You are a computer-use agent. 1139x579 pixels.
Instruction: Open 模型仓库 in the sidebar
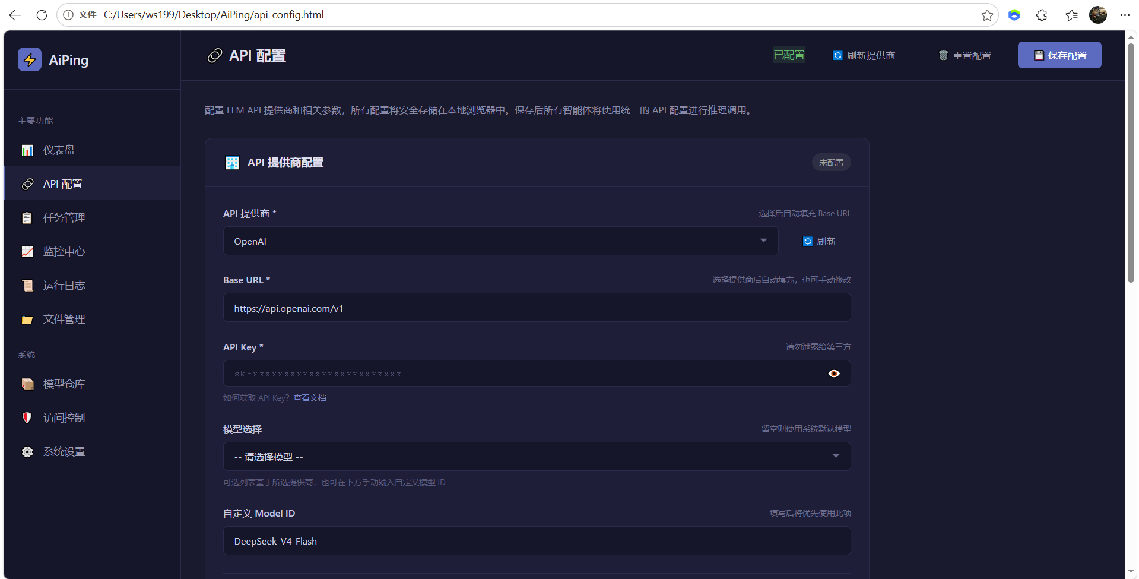tap(92, 384)
